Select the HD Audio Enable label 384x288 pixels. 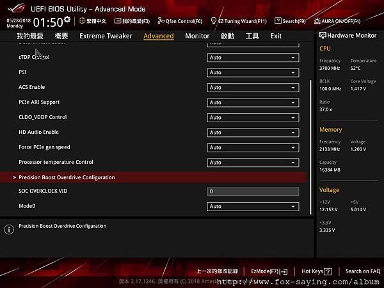tap(38, 132)
